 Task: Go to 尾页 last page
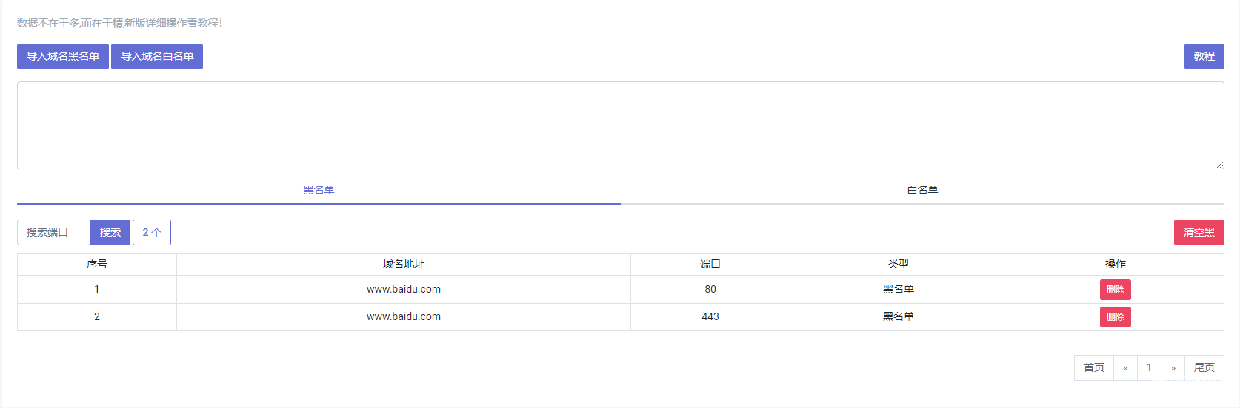pos(1204,367)
